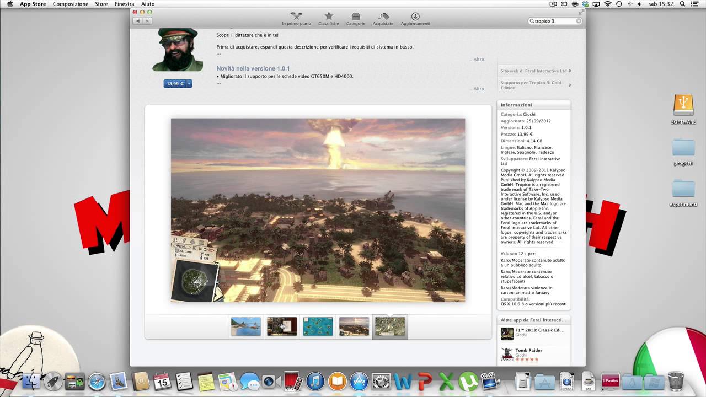Screen dimensions: 706x397
Task: Select the third blue map screenshot thumbnail
Action: pyautogui.click(x=318, y=326)
